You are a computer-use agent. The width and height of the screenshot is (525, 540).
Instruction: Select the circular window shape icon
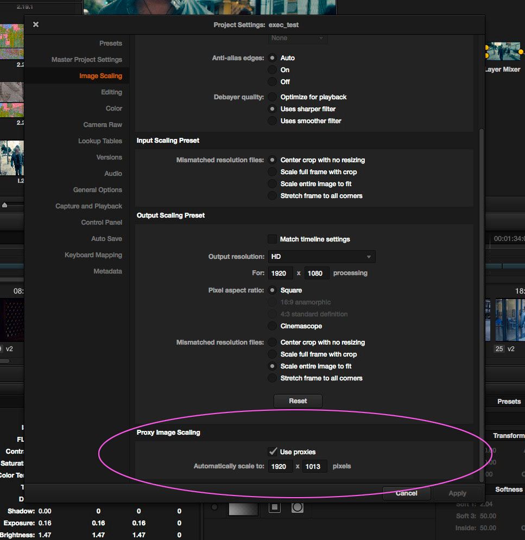(297, 507)
